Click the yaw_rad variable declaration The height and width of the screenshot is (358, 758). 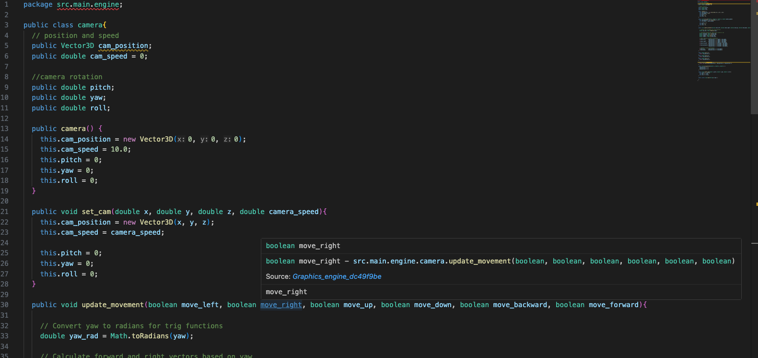[x=83, y=336]
